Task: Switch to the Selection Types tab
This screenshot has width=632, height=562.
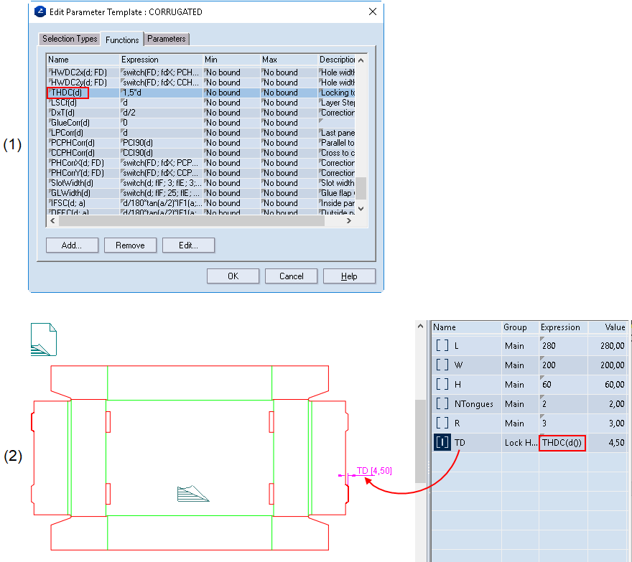Action: [x=70, y=39]
